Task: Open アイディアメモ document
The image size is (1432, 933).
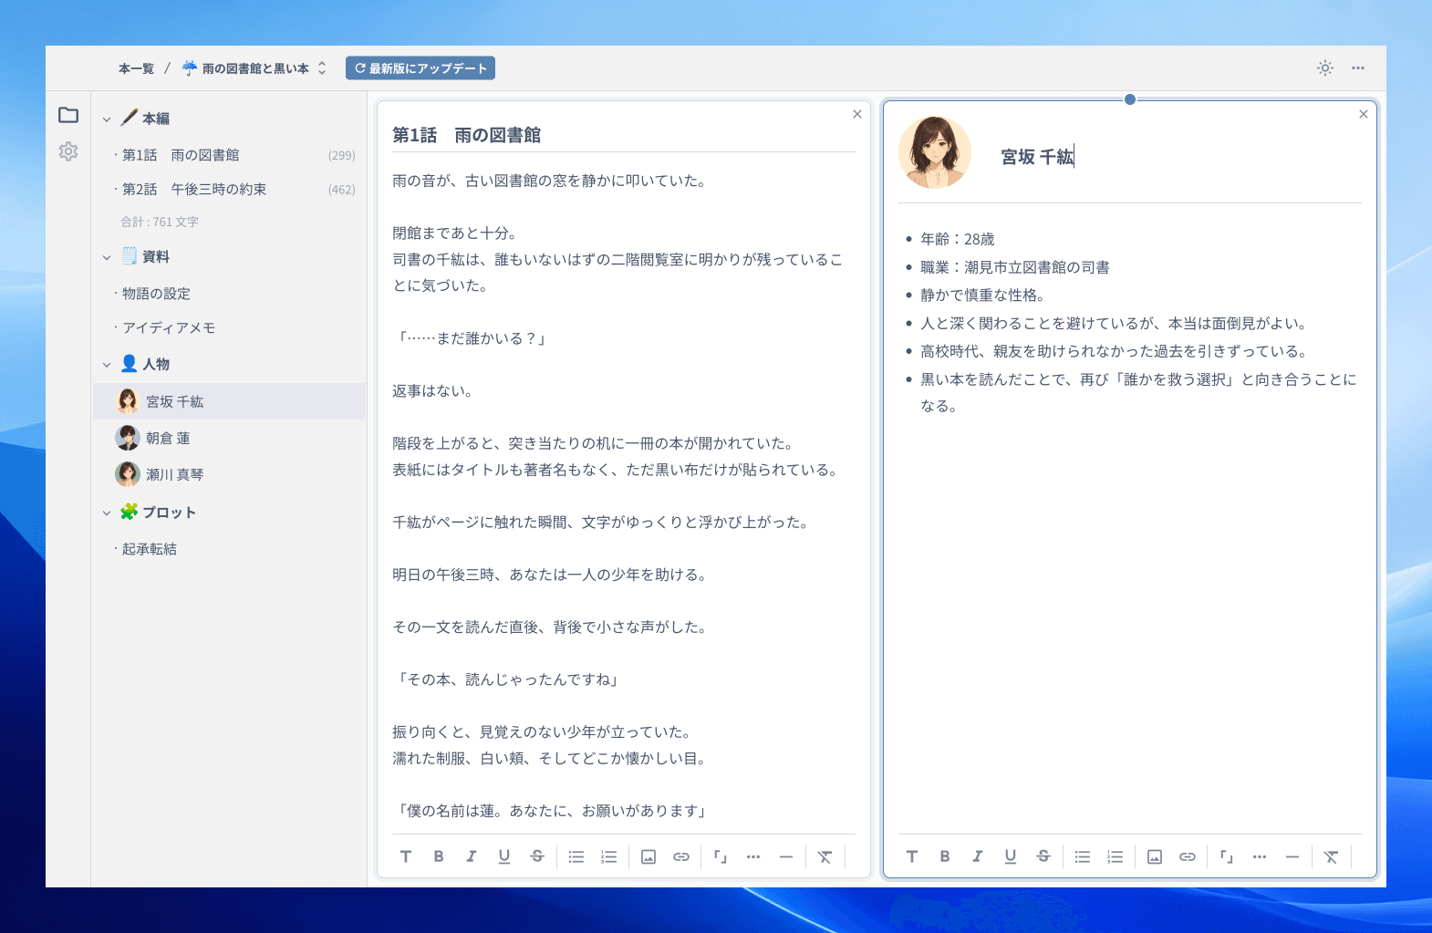Action: point(229,327)
